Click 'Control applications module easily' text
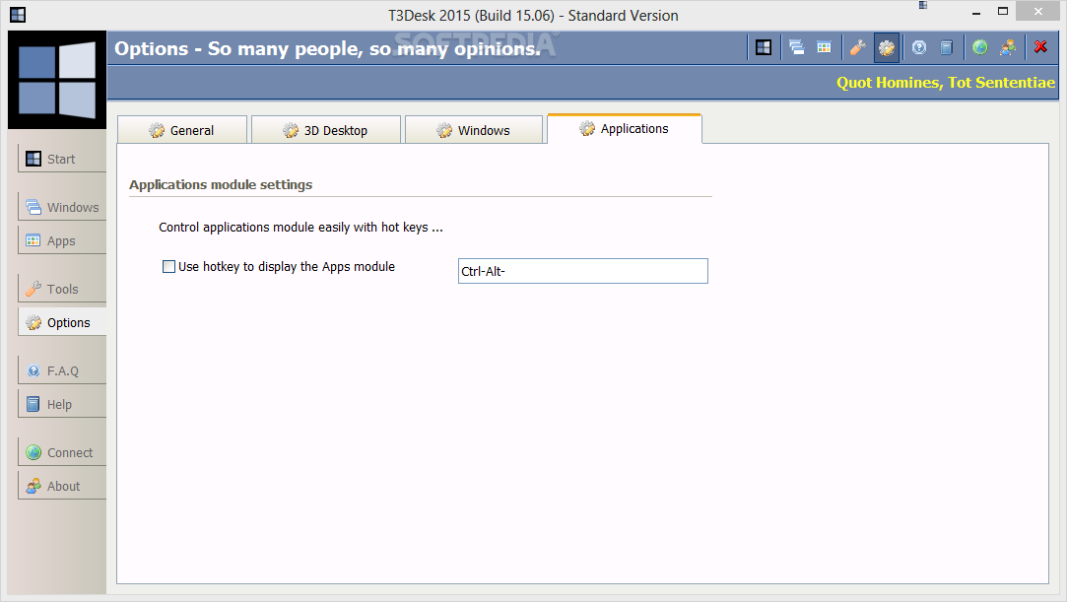This screenshot has width=1067, height=602. tap(300, 228)
